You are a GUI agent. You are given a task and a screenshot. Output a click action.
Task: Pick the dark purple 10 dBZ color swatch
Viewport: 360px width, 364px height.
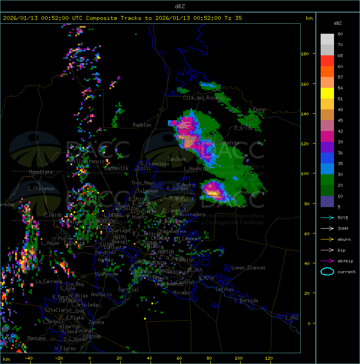click(327, 201)
